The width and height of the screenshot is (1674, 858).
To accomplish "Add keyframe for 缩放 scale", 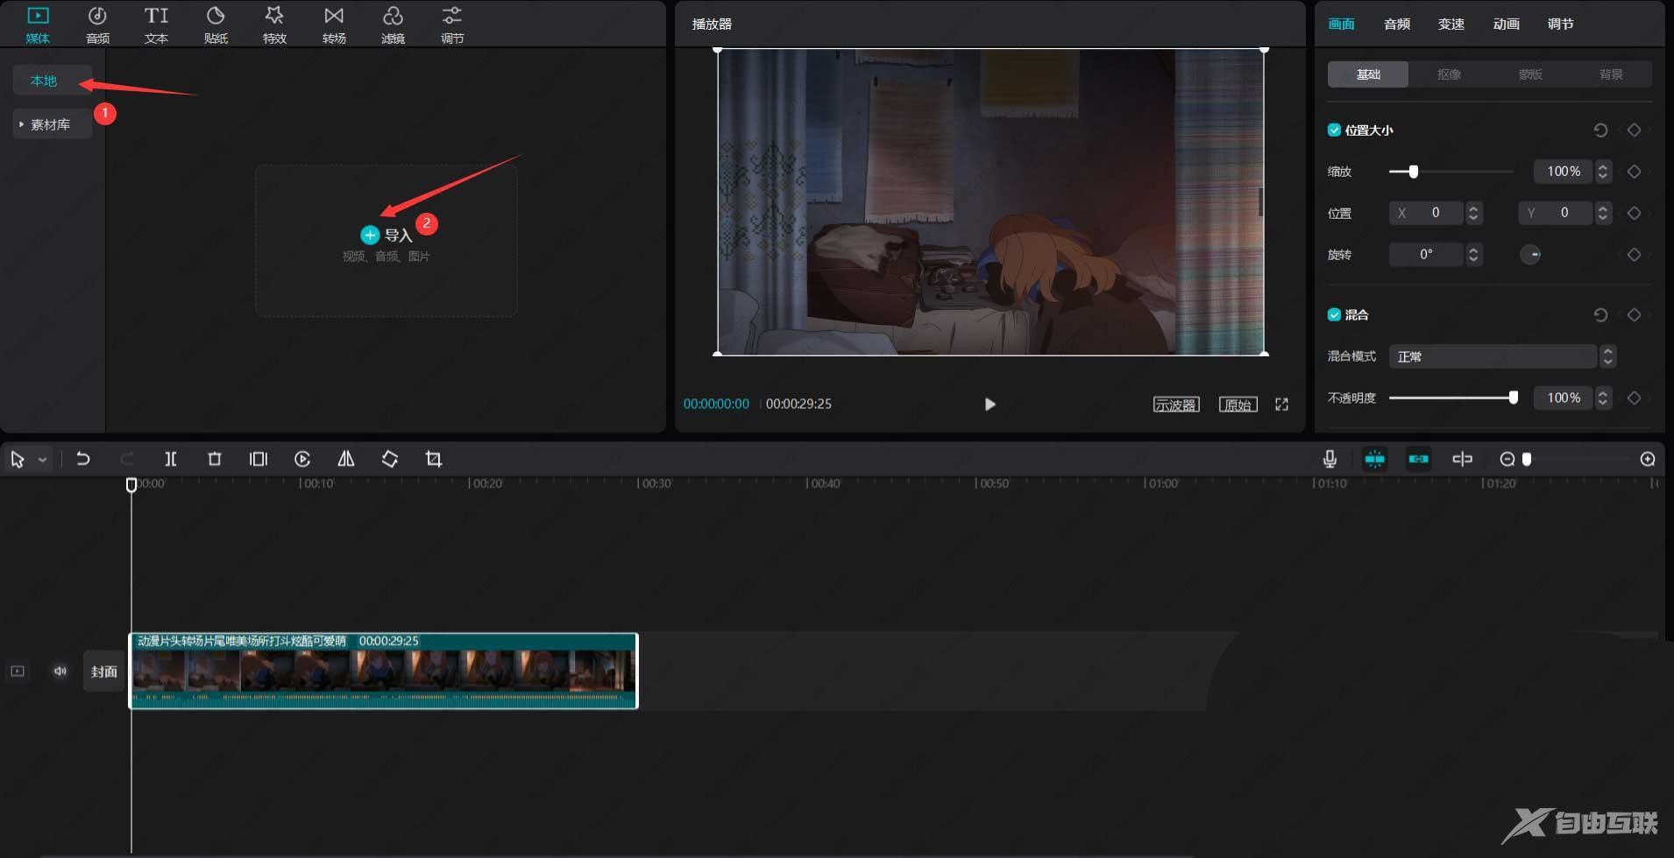I will [1634, 172].
